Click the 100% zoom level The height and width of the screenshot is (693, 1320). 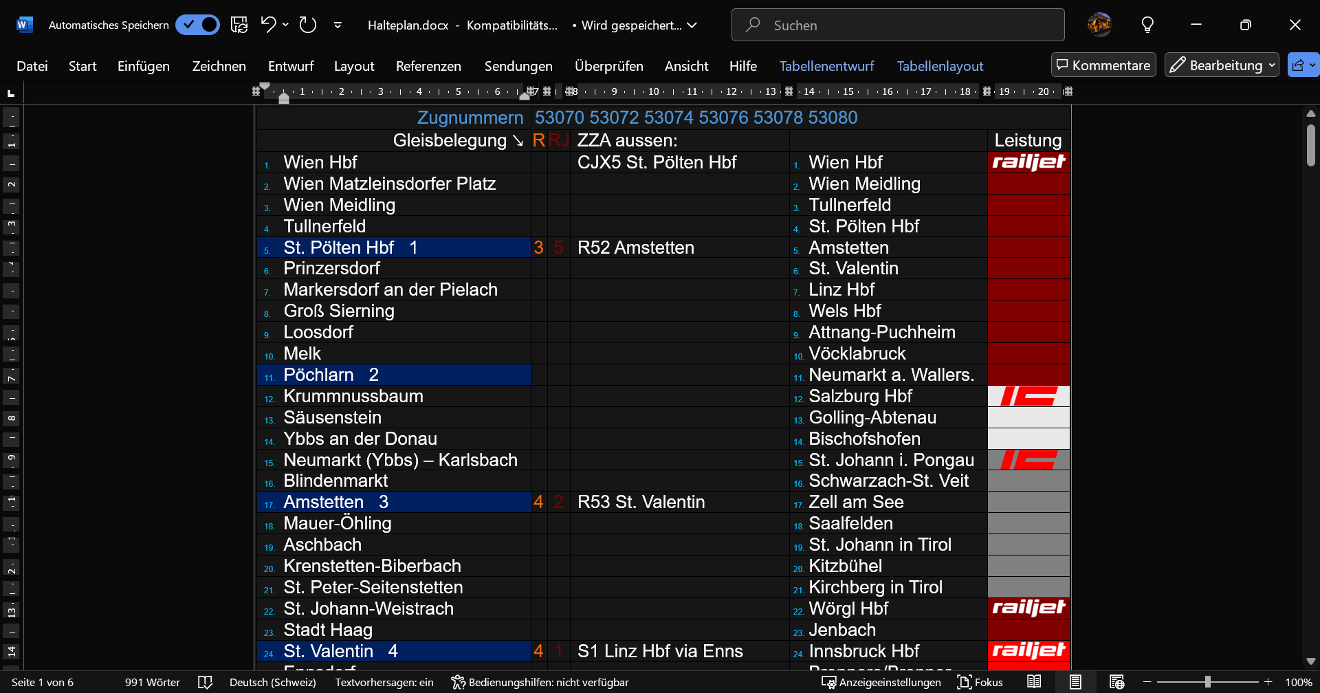[1299, 682]
